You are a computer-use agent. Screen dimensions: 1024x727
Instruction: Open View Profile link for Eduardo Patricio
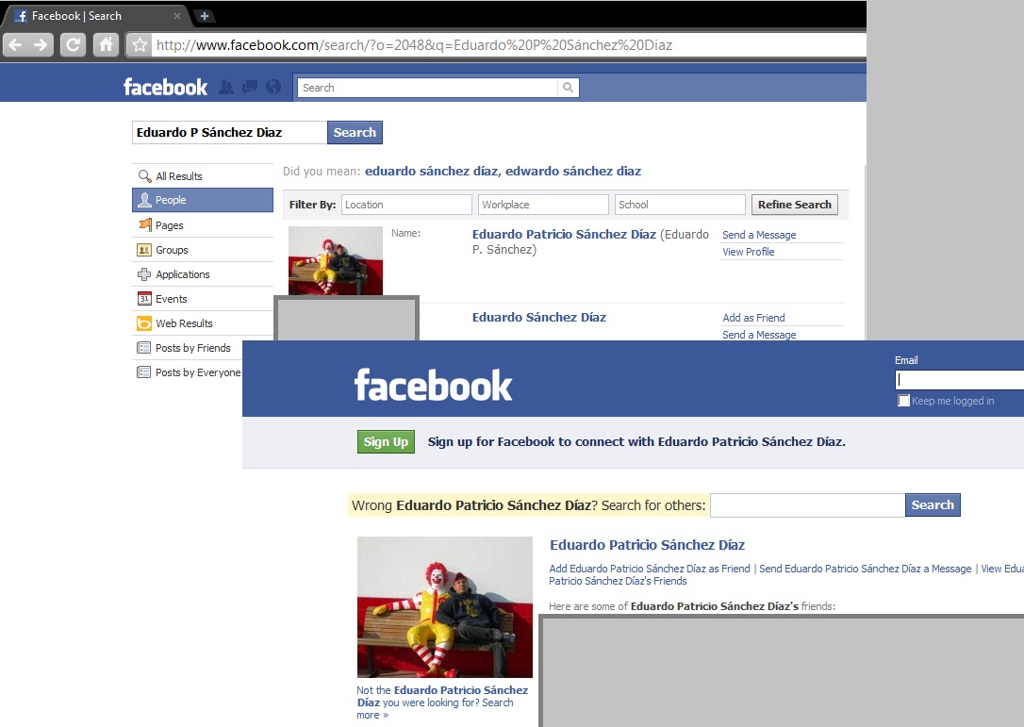[x=748, y=252]
